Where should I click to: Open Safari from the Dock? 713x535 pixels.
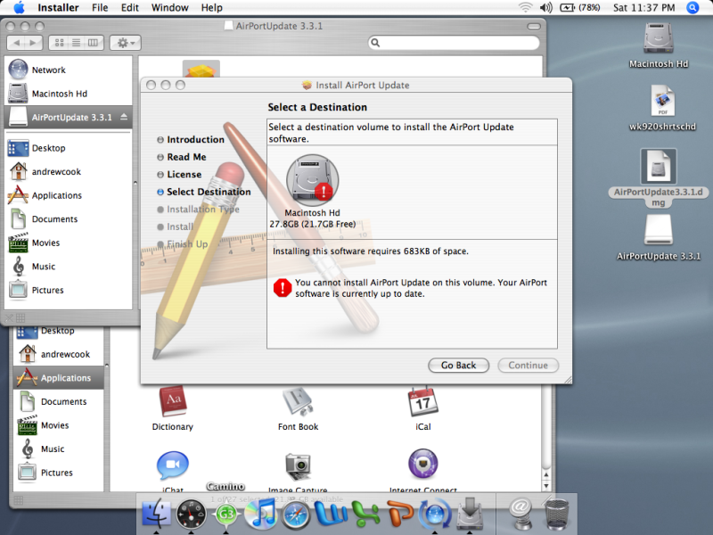pyautogui.click(x=295, y=515)
